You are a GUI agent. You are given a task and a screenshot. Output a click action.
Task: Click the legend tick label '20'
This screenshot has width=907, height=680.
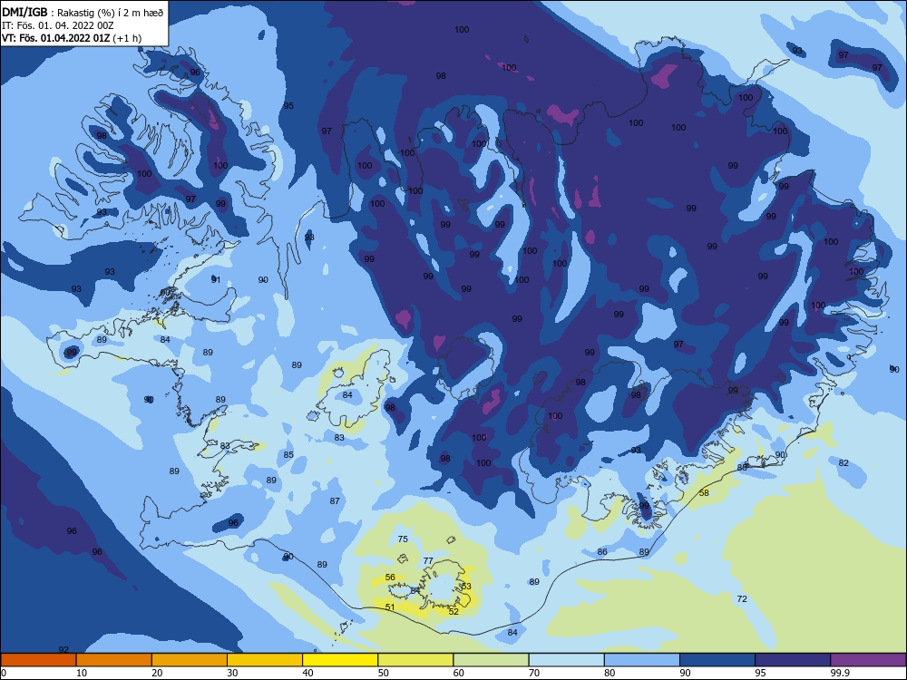tap(157, 673)
